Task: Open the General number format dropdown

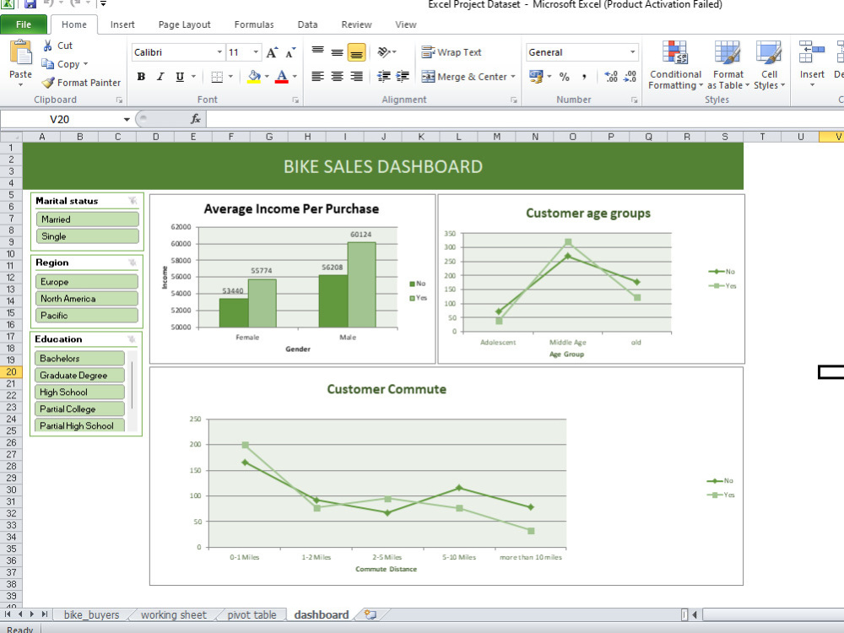Action: coord(632,52)
